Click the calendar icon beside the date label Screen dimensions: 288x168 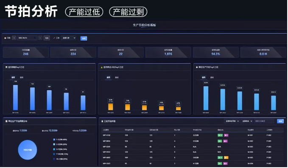click(5, 38)
